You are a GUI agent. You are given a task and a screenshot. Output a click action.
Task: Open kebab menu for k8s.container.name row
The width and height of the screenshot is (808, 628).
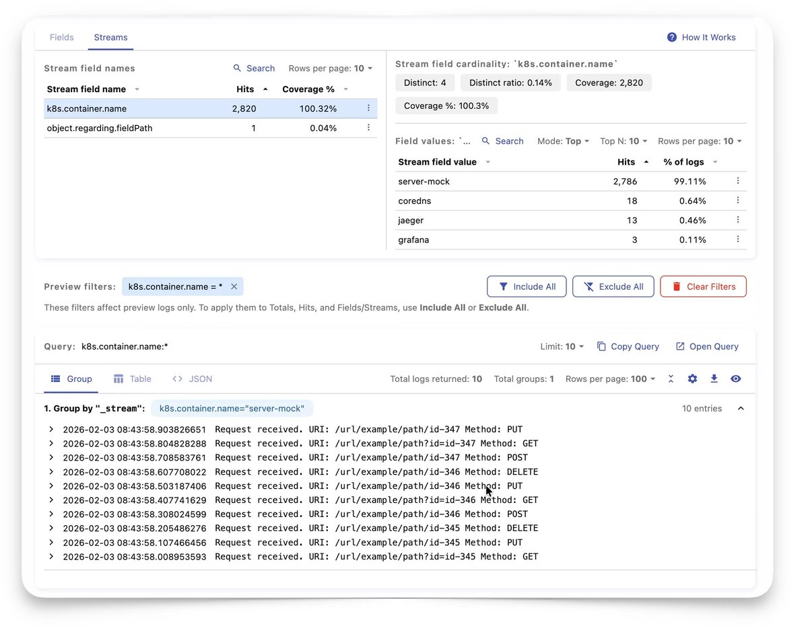click(368, 108)
